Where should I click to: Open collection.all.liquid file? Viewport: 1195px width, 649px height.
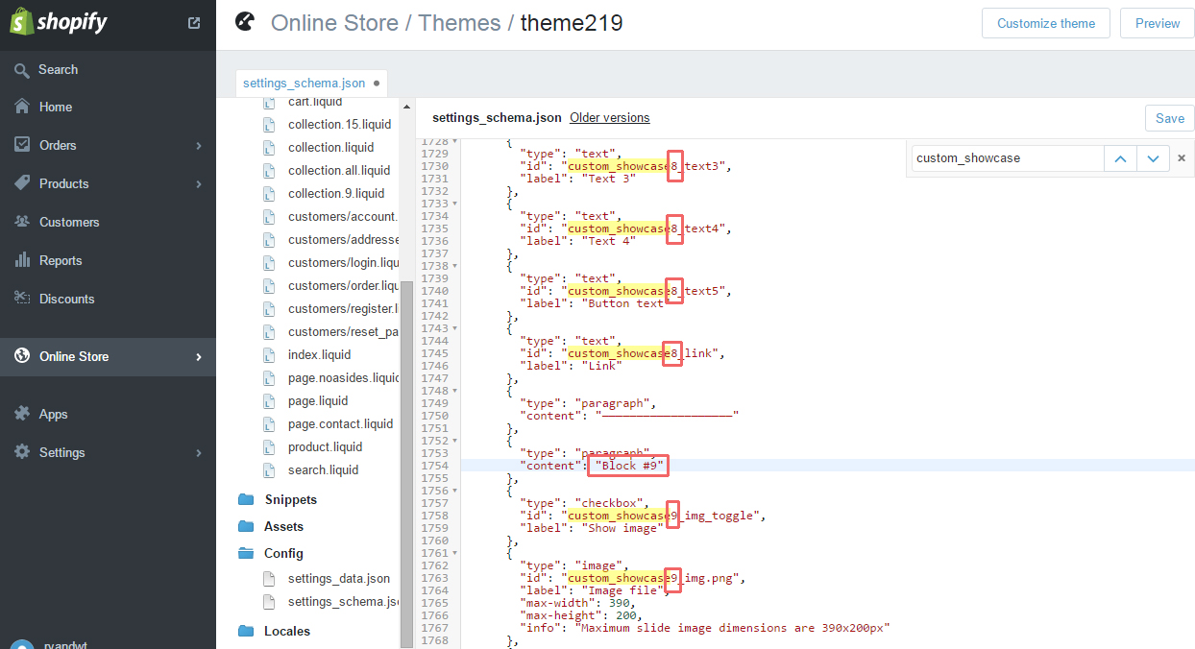[339, 170]
